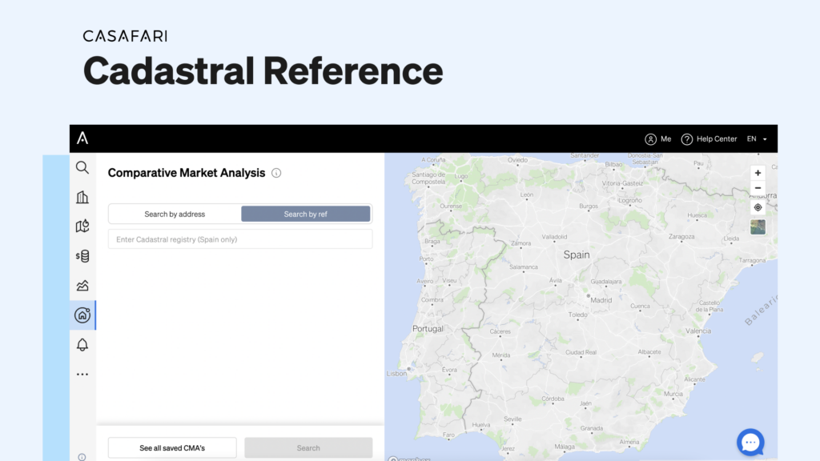820x461 pixels.
Task: Click the Cadastral registry input field
Action: pyautogui.click(x=240, y=239)
